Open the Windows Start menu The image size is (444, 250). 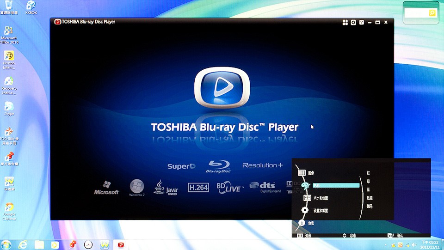pyautogui.click(x=6, y=244)
